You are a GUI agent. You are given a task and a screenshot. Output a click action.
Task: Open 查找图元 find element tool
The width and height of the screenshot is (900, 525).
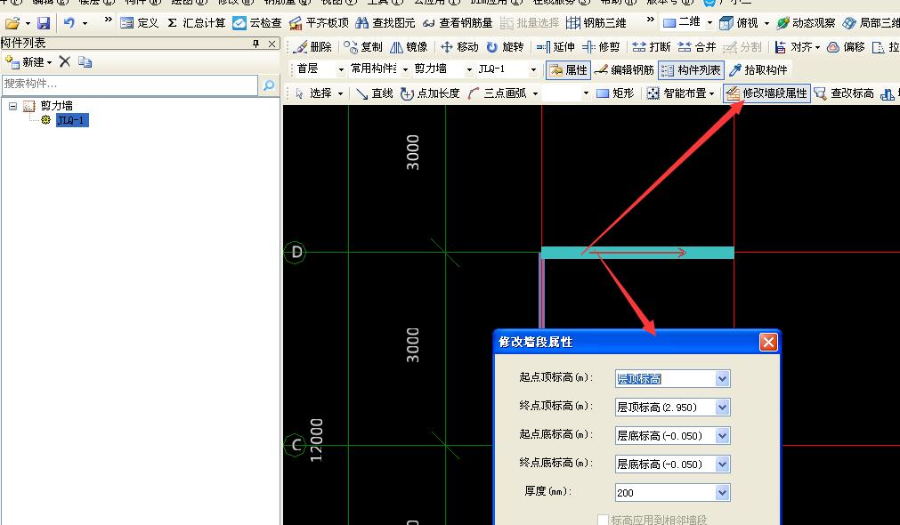pos(385,23)
